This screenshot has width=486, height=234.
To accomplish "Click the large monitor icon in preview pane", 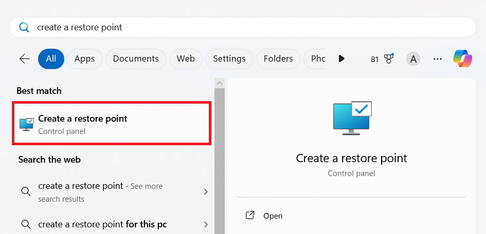I will pyautogui.click(x=352, y=118).
